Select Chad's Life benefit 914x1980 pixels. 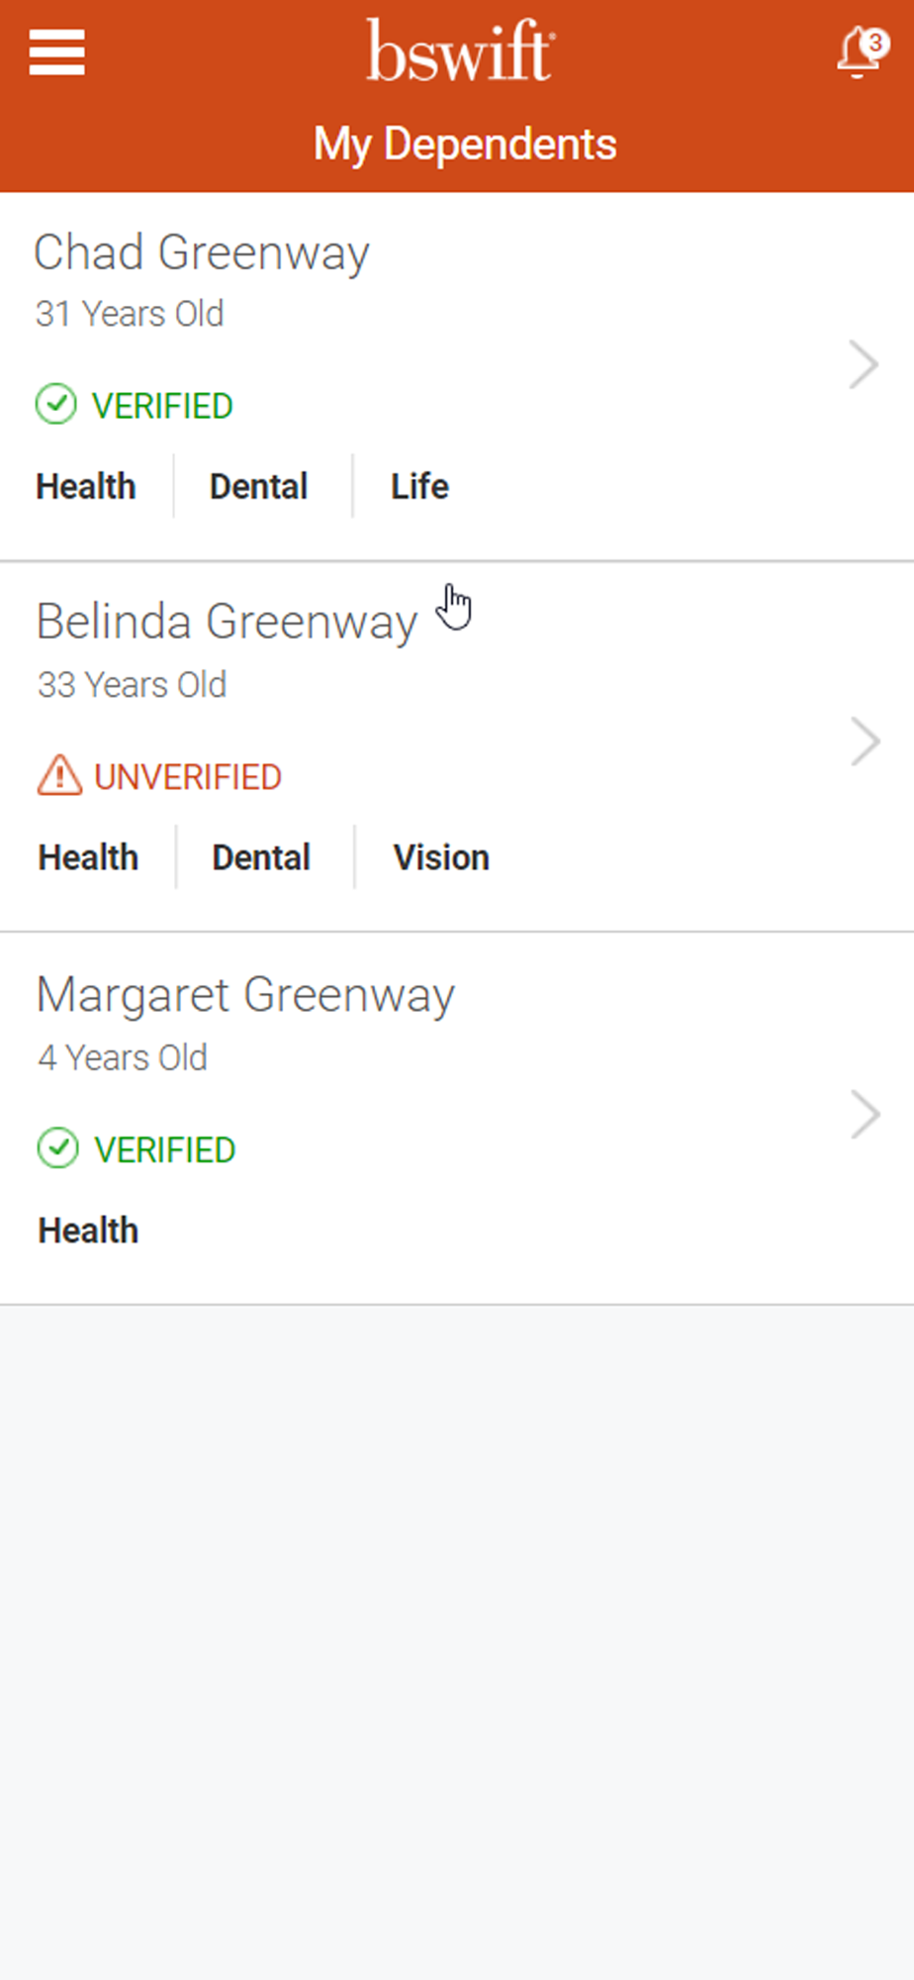(x=419, y=486)
